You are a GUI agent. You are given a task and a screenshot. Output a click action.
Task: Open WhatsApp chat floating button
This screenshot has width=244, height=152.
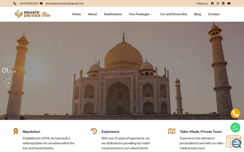click(x=235, y=127)
